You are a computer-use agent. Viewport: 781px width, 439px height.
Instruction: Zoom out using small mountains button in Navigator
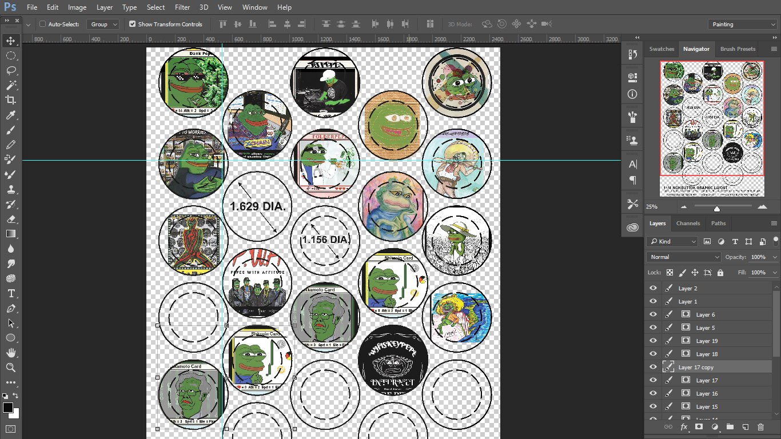[x=684, y=206]
